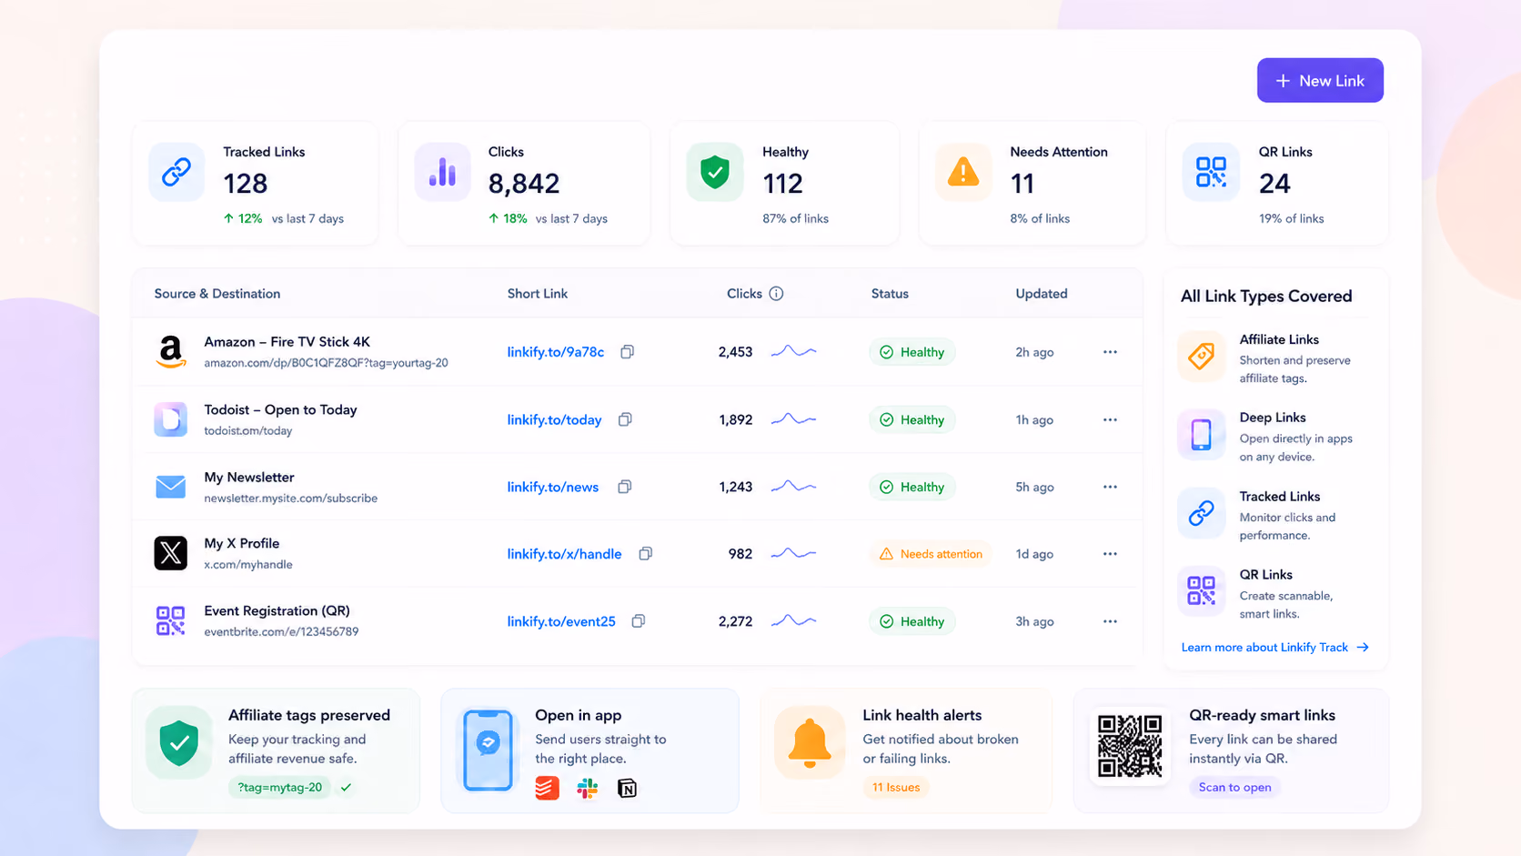Click the Event Registration QR icon
This screenshot has height=856, width=1521.
click(x=170, y=620)
